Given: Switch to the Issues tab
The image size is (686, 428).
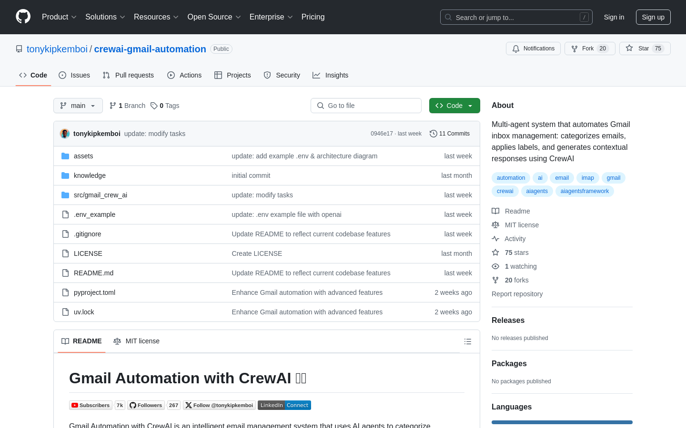Looking at the screenshot, I should click(x=74, y=75).
